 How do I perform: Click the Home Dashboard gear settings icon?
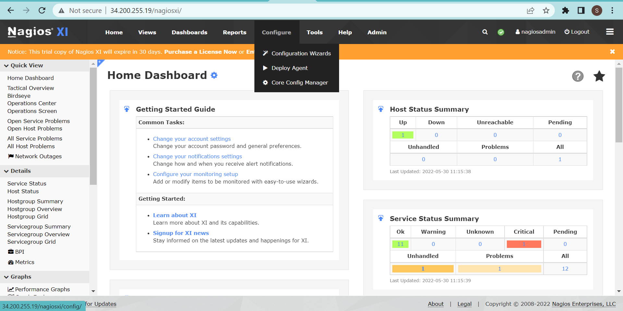214,75
